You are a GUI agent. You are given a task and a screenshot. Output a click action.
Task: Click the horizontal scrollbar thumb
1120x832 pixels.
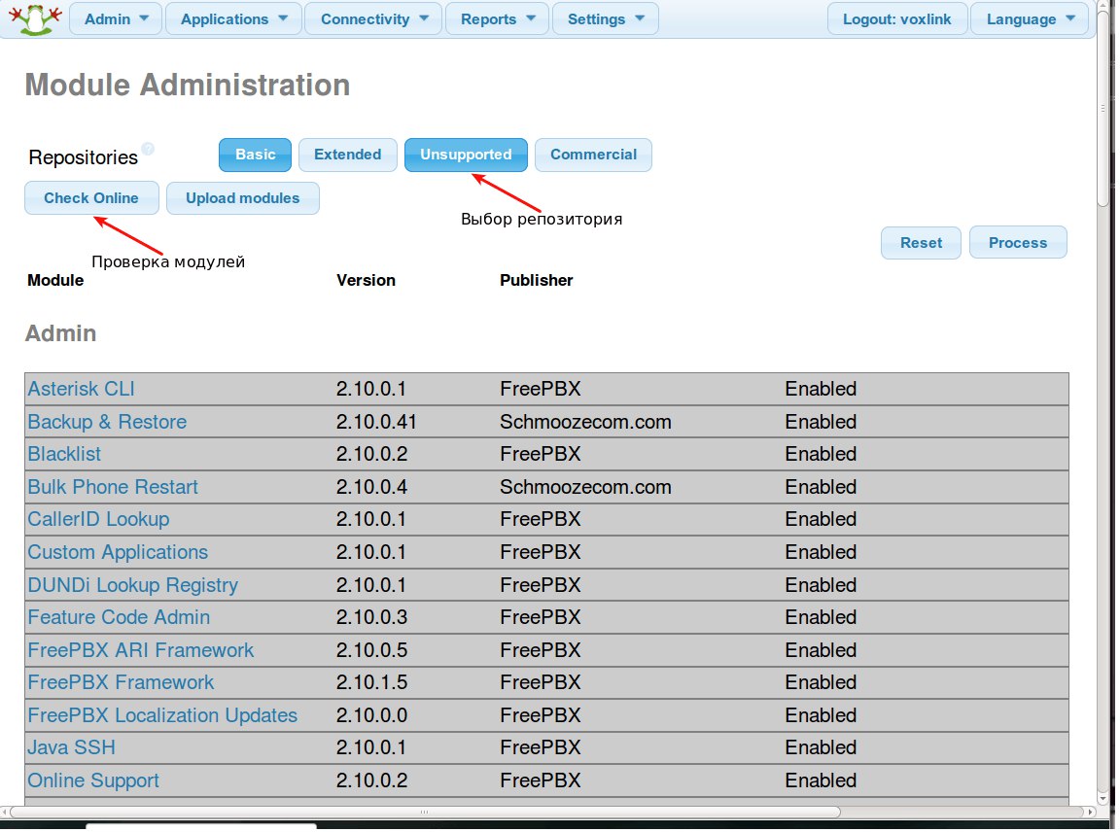(x=424, y=812)
